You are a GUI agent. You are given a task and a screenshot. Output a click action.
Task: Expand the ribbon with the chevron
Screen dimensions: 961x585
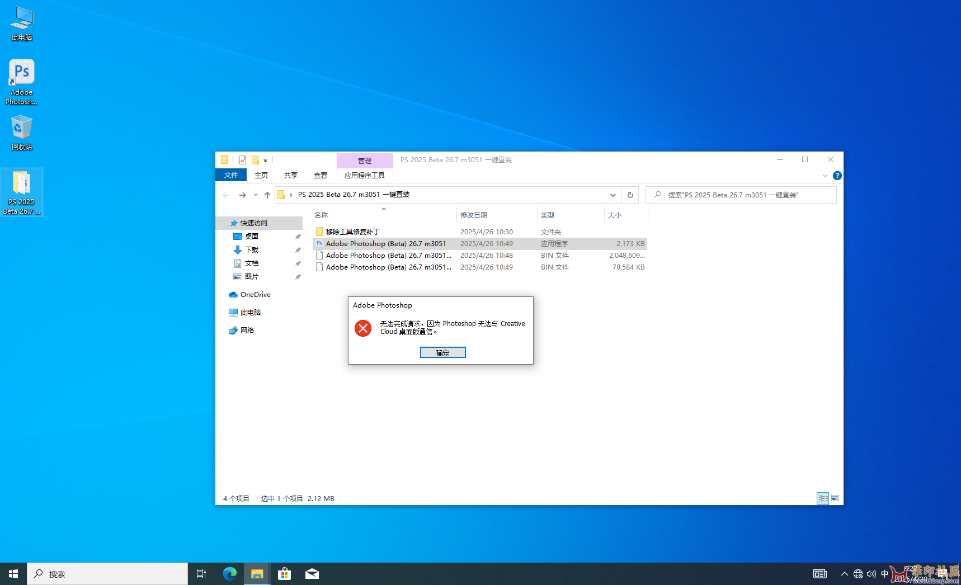point(825,176)
